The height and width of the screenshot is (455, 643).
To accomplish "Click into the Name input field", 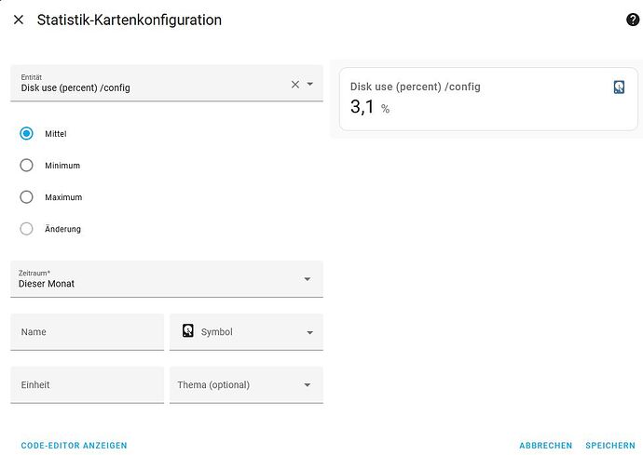I will click(x=87, y=332).
